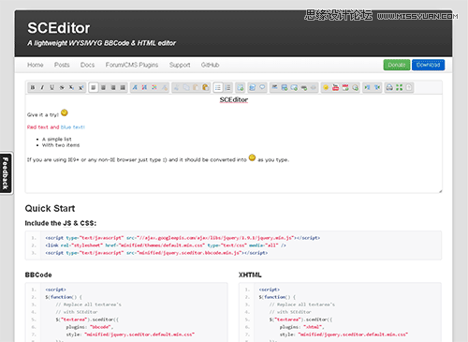Click the paste icon
This screenshot has height=342, width=468.
[196, 87]
